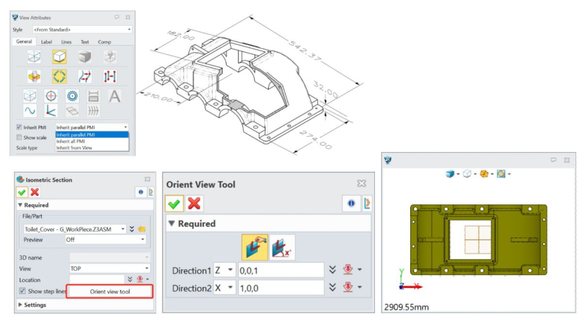Click the Orient view tool button
This screenshot has width=582, height=327.
pos(110,292)
